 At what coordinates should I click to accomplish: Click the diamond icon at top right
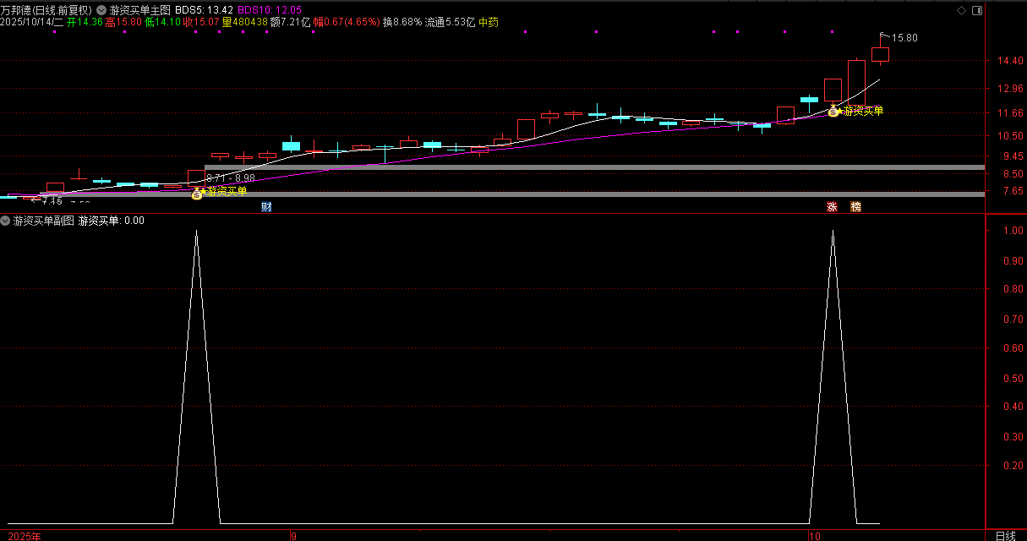[x=960, y=10]
